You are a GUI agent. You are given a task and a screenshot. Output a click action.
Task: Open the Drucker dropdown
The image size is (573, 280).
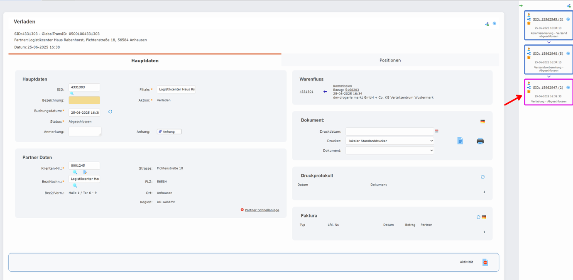click(x=389, y=141)
